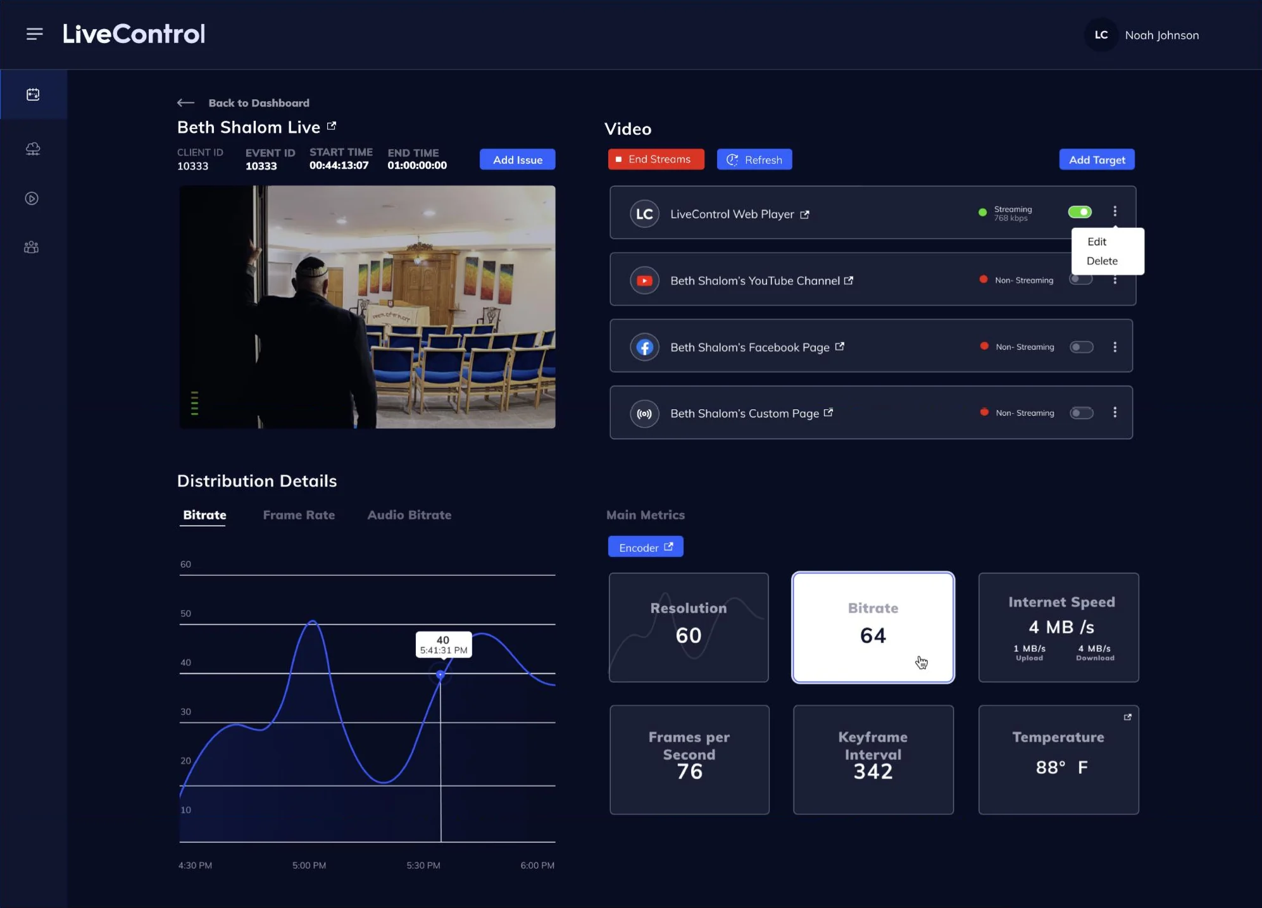Open three-dot menu for YouTube Channel
Image resolution: width=1262 pixels, height=908 pixels.
click(1115, 280)
